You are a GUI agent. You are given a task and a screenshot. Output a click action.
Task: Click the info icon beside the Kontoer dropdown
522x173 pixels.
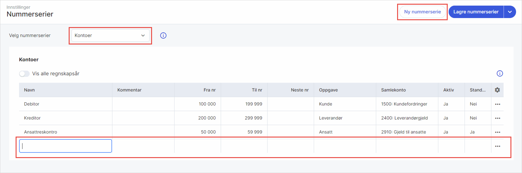coord(163,35)
